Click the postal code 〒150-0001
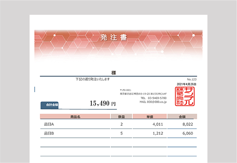Viewport: 237px width, 163px height. [x=125, y=90]
